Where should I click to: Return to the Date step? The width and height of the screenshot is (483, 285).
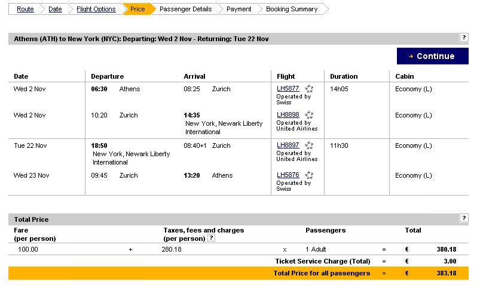pos(55,9)
